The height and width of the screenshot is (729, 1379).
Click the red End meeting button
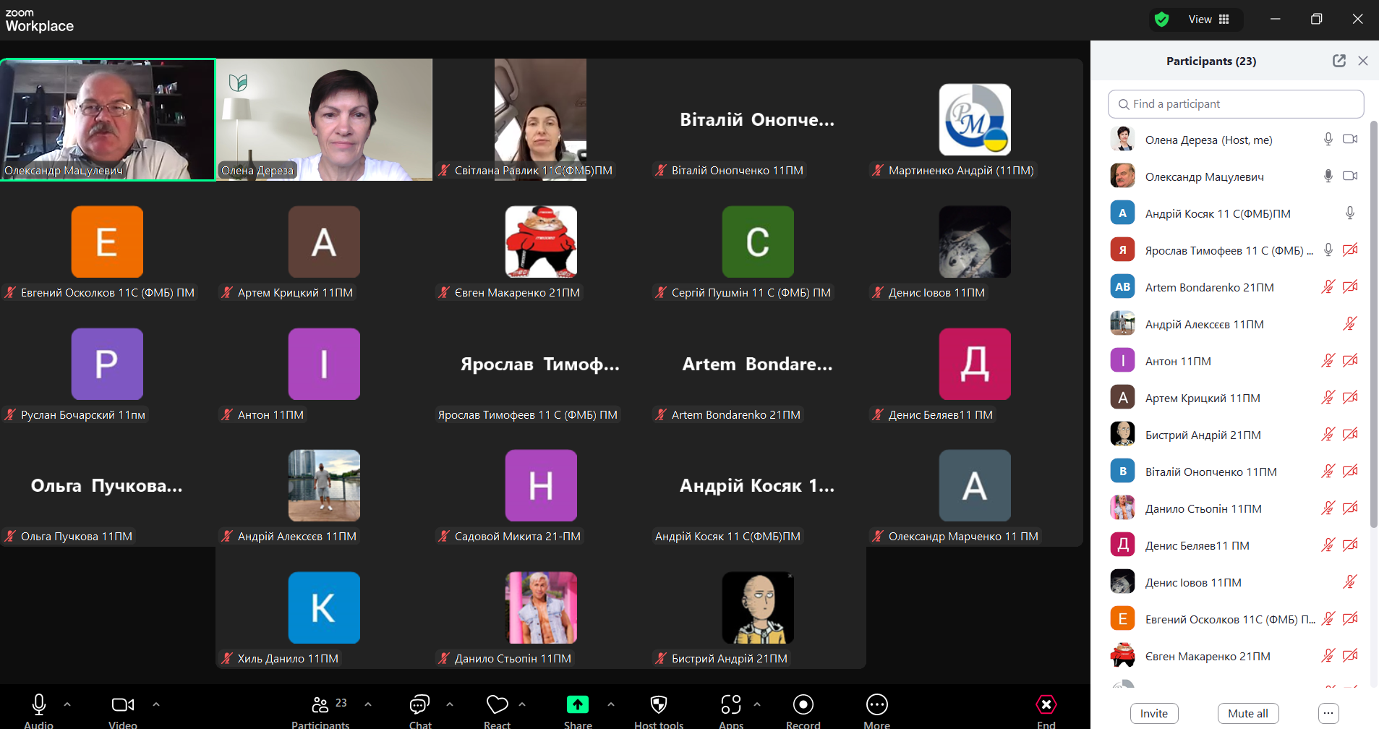1046,705
